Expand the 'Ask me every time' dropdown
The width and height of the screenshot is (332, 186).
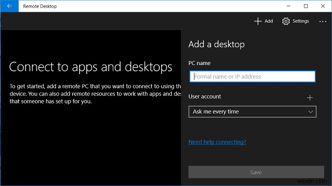[252, 112]
